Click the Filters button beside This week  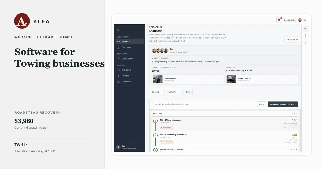click(x=188, y=92)
